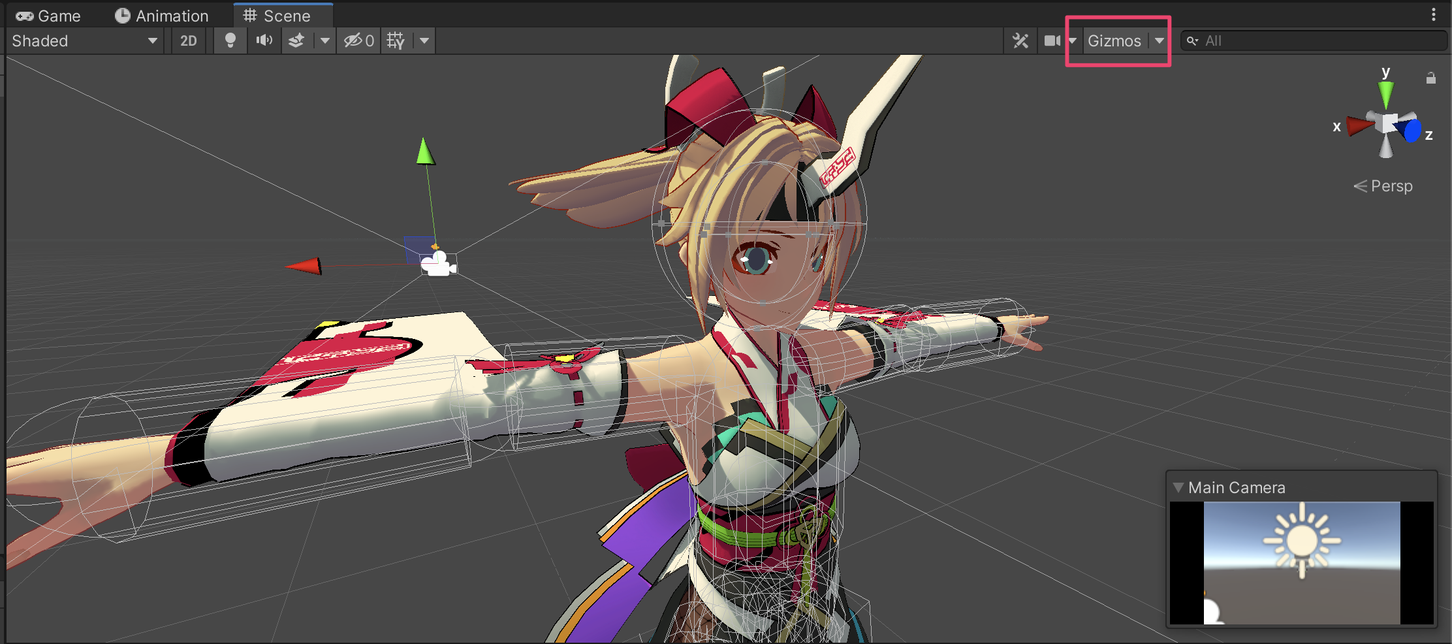Open grid settings dropdown arrow
This screenshot has width=1452, height=644.
[x=424, y=40]
